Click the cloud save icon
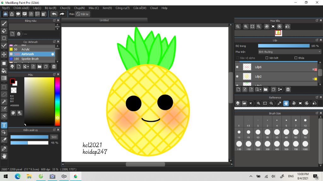 (x=5, y=14)
